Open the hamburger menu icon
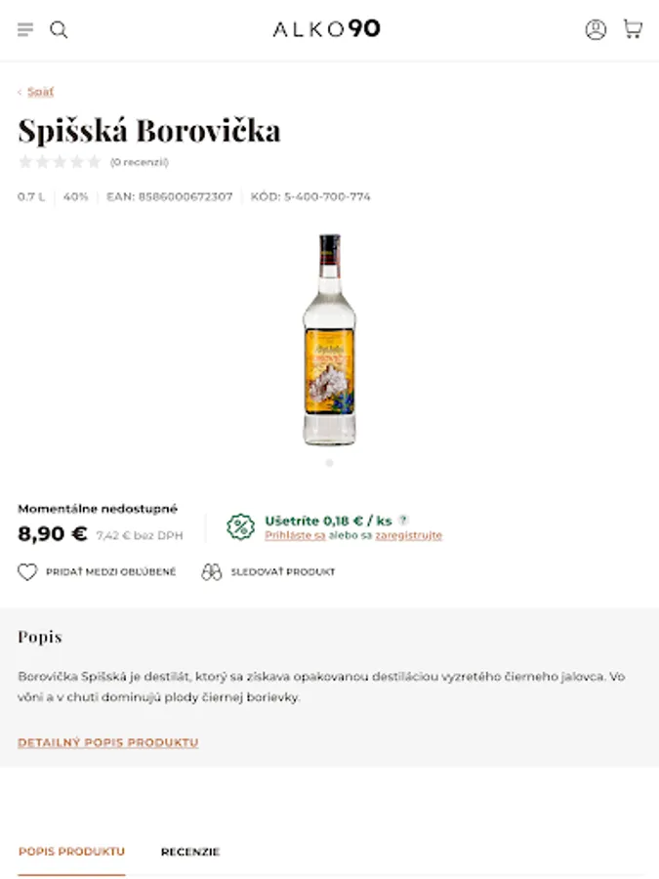The image size is (659, 879). coord(25,29)
